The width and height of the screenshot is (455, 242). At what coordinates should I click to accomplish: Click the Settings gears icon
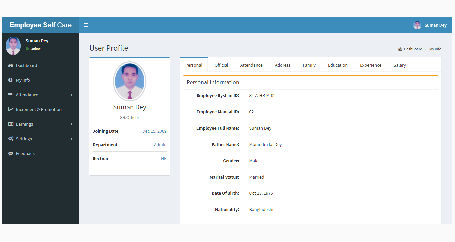click(11, 139)
